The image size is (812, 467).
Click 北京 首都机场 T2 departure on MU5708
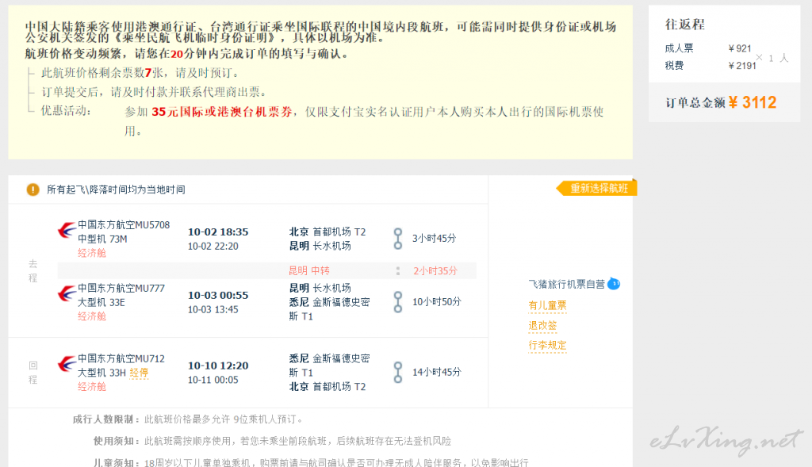click(x=327, y=232)
